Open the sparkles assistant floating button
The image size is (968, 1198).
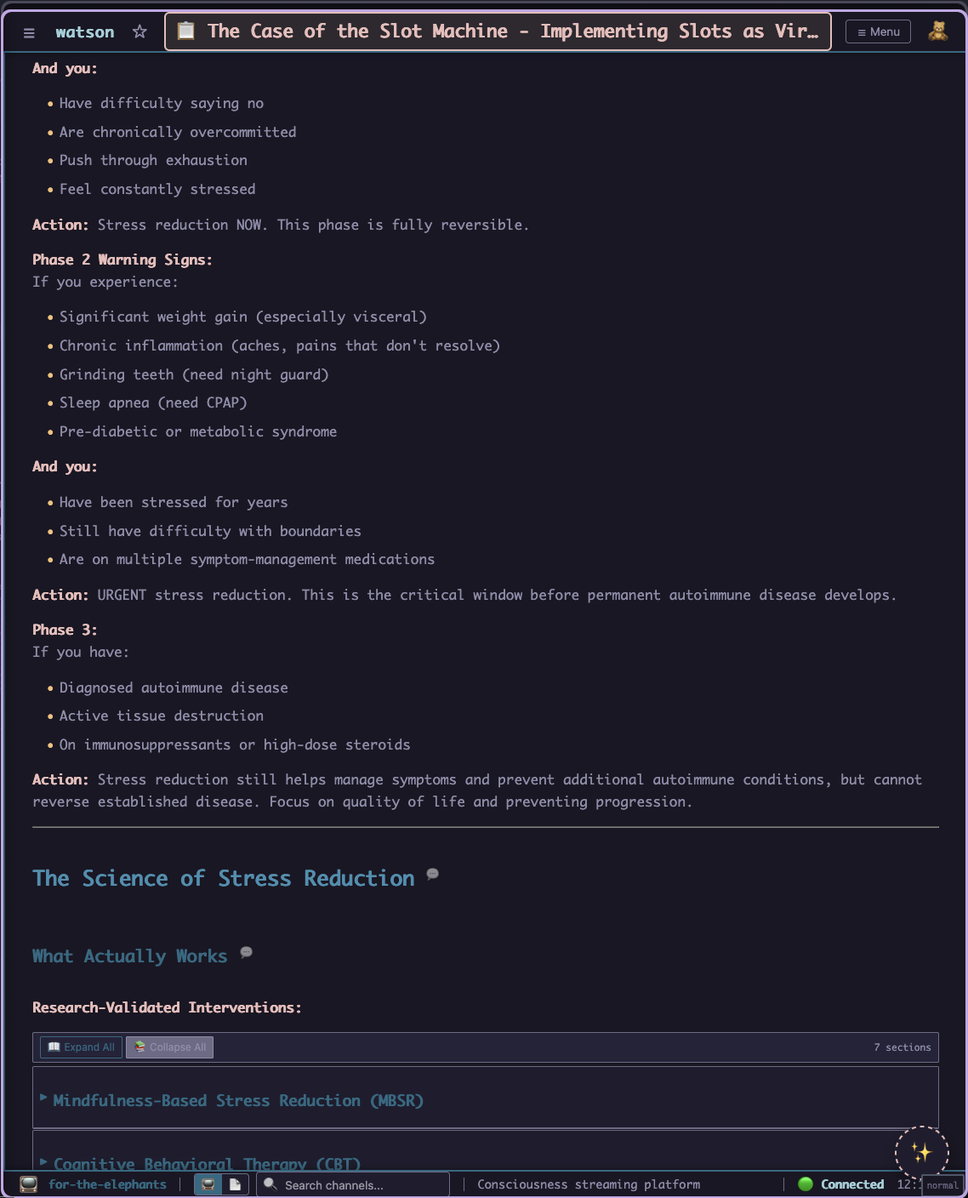pos(921,1153)
